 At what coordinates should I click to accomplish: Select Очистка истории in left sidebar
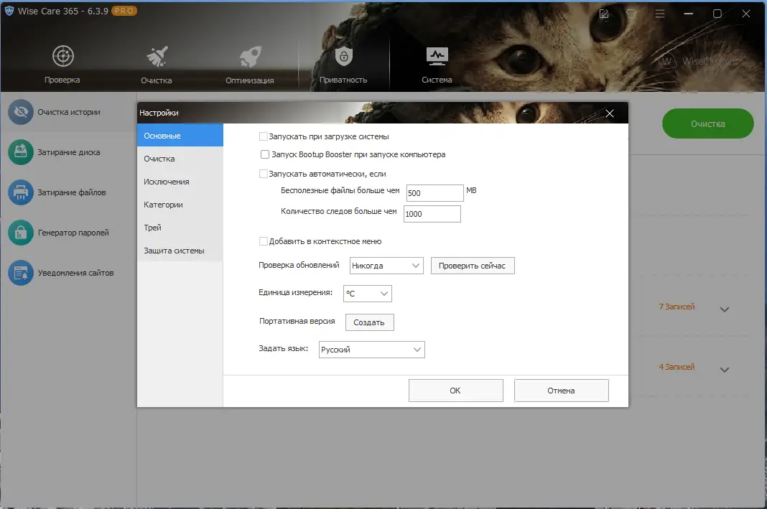tap(69, 112)
